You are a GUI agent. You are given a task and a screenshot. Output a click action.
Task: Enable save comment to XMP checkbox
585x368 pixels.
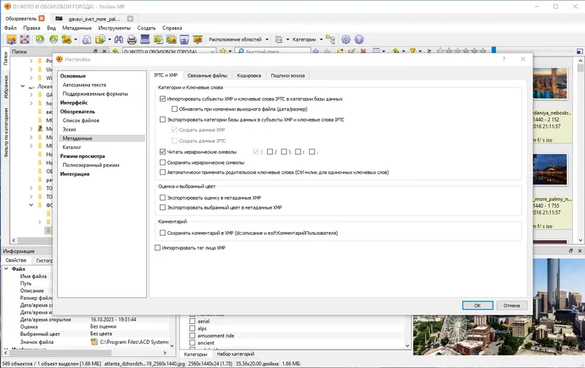(162, 233)
